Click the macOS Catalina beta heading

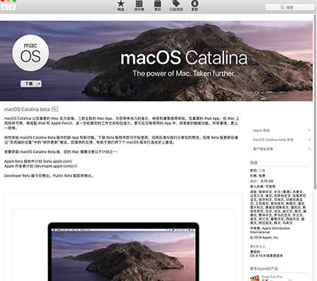[27, 109]
